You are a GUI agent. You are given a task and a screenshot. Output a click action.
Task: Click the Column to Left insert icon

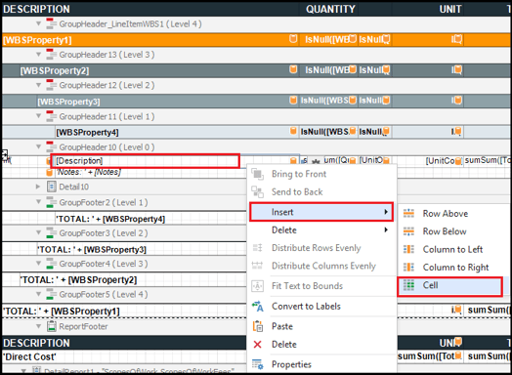coord(408,249)
